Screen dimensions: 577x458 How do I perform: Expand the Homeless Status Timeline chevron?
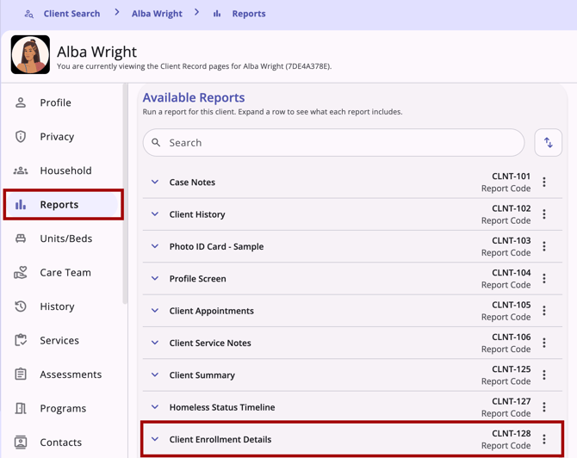tap(155, 407)
